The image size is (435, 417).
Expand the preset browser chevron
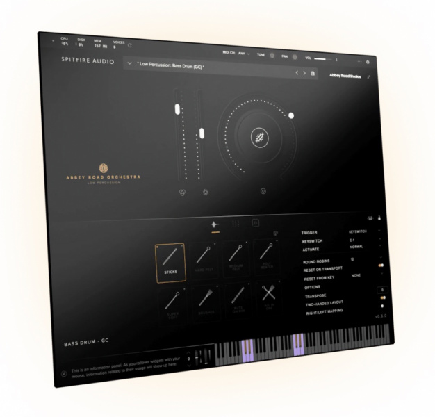129,63
